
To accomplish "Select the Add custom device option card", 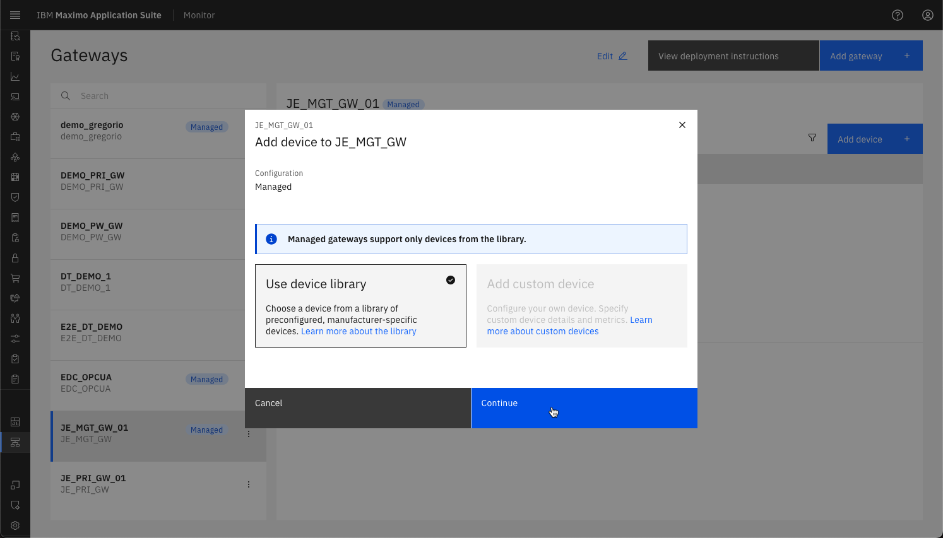I will (x=582, y=306).
